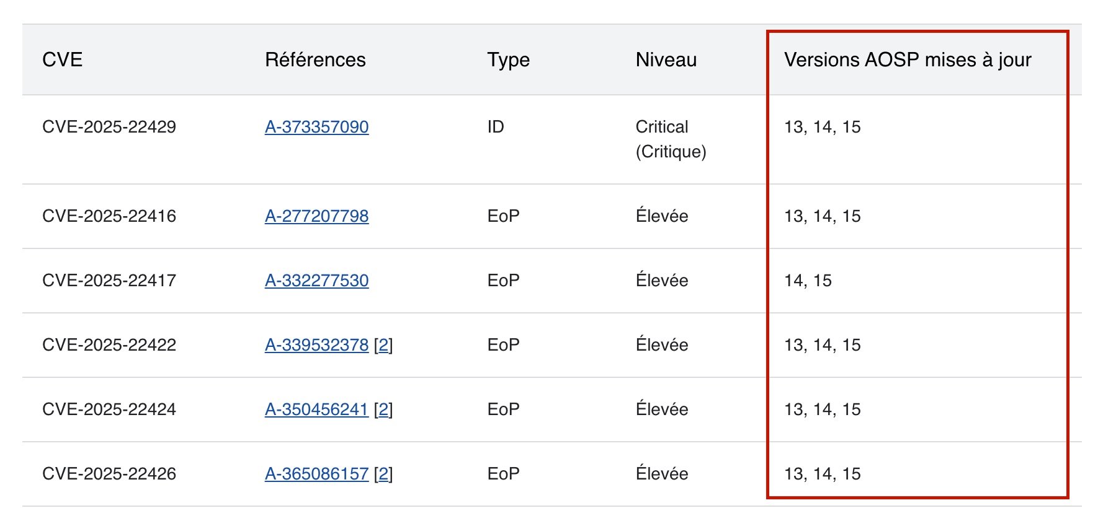Click the CVE-2025-22422 entry

[109, 345]
